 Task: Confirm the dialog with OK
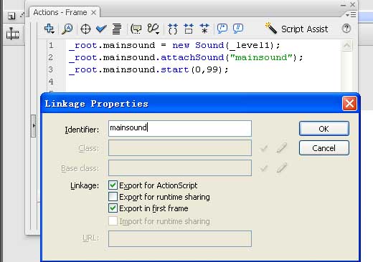[x=324, y=129]
